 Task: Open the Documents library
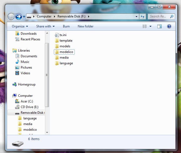pyautogui.click(x=29, y=56)
